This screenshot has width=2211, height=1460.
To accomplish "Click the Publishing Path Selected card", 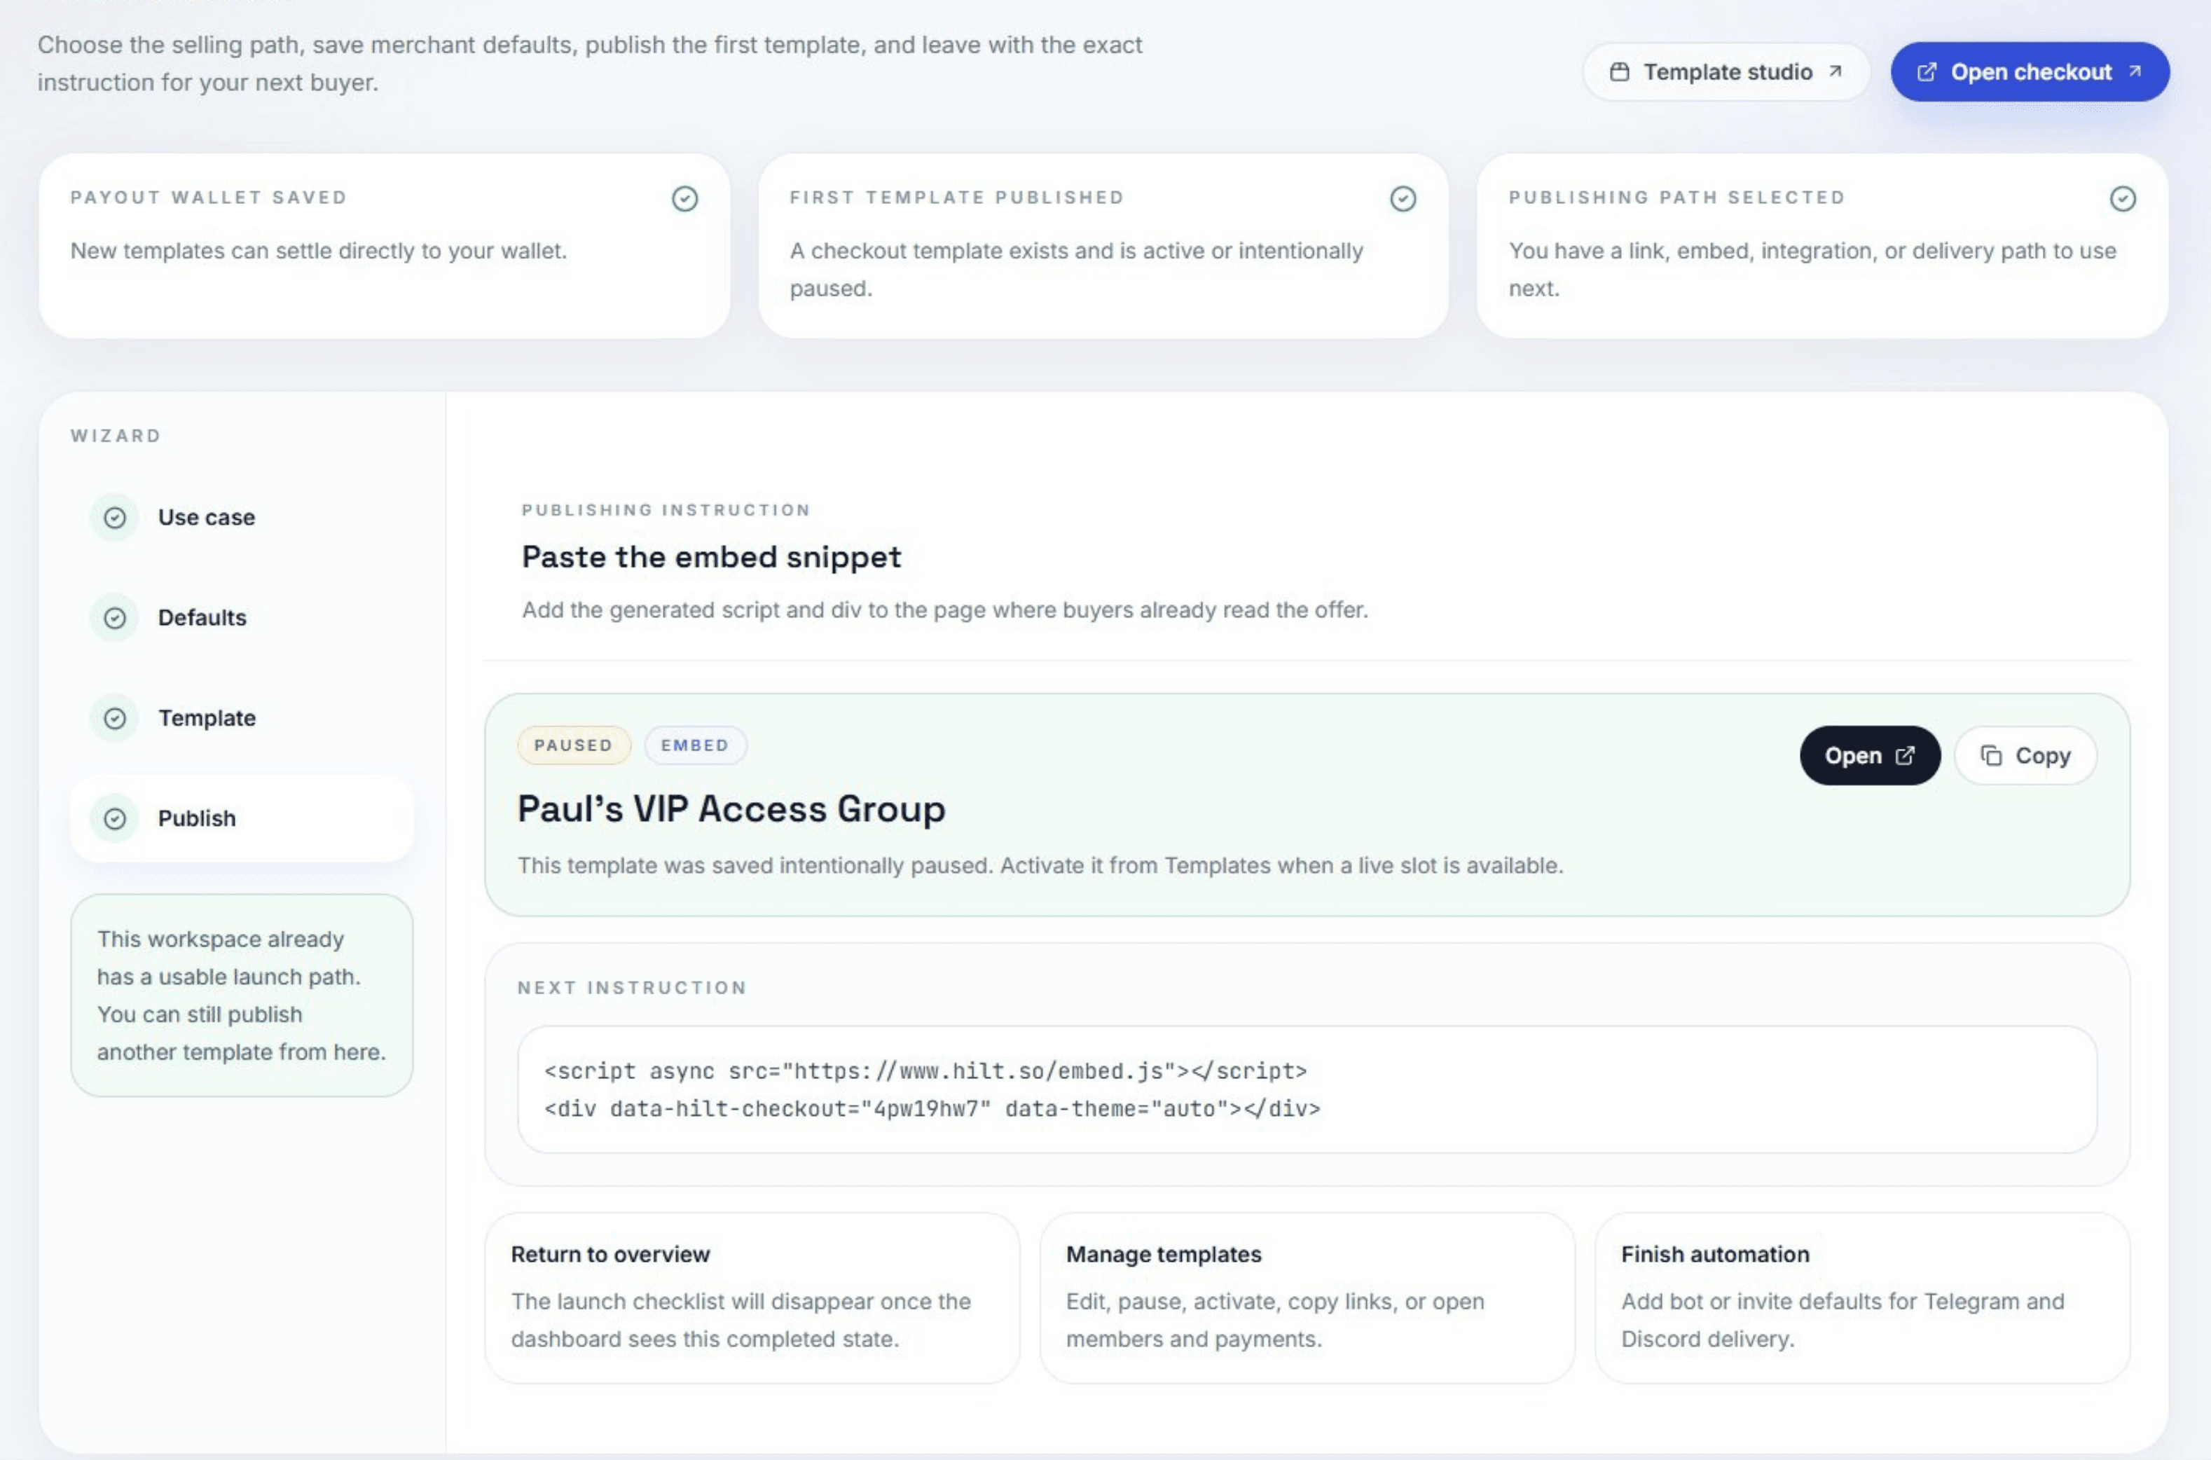I will (x=1822, y=246).
